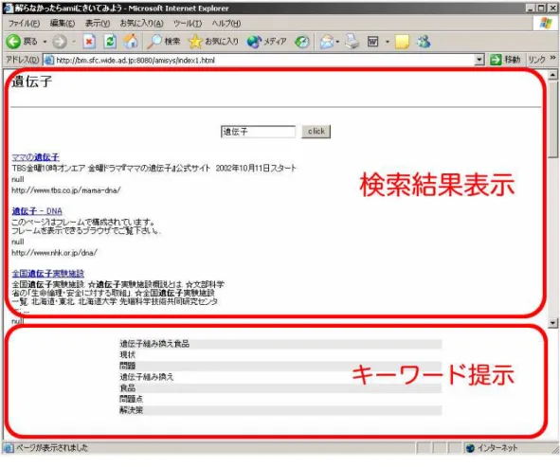Click the search input containing 遺伝子
The height and width of the screenshot is (467, 560).
(258, 132)
